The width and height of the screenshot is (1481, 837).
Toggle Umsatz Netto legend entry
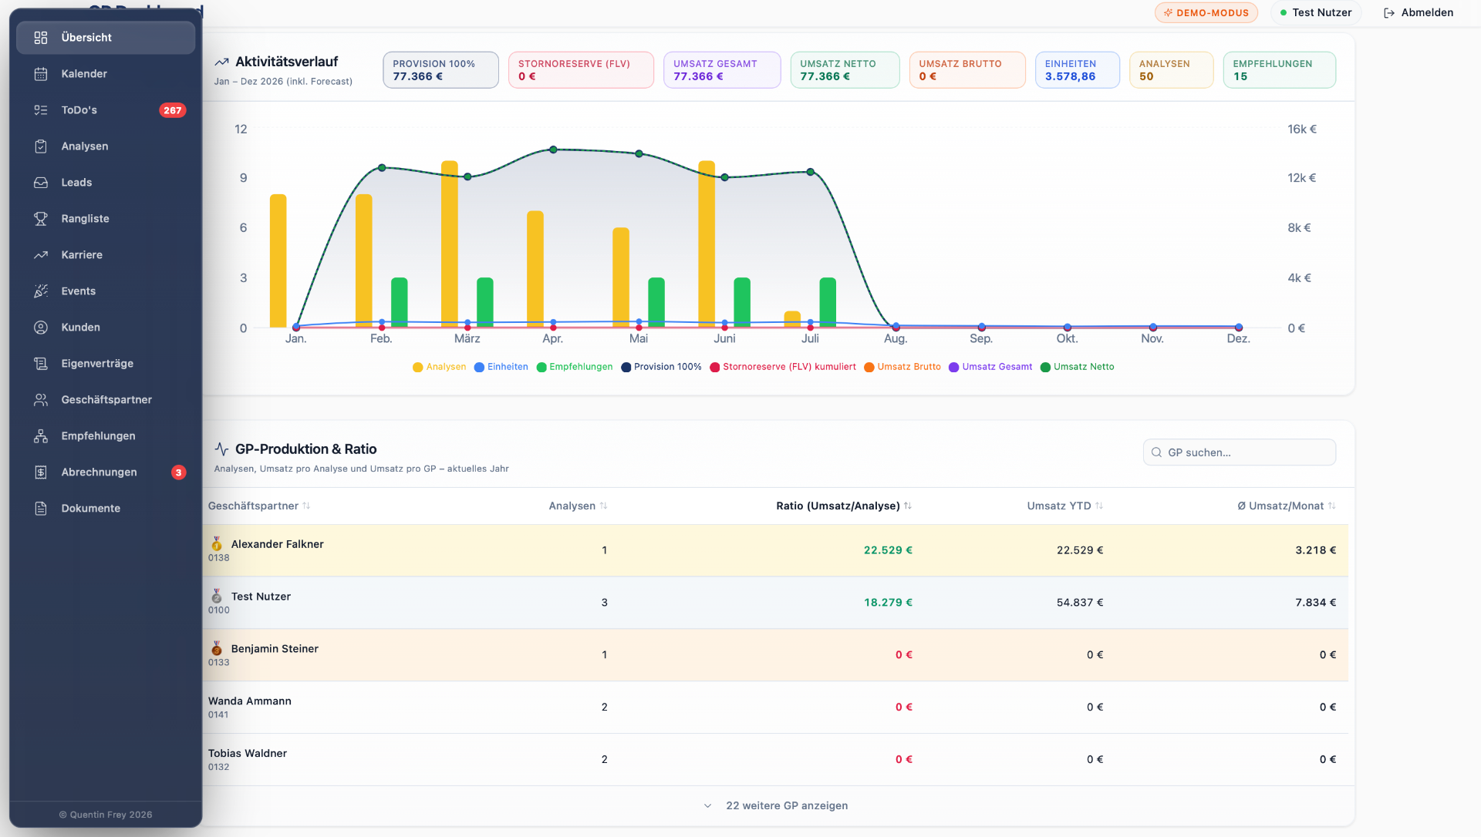point(1078,367)
